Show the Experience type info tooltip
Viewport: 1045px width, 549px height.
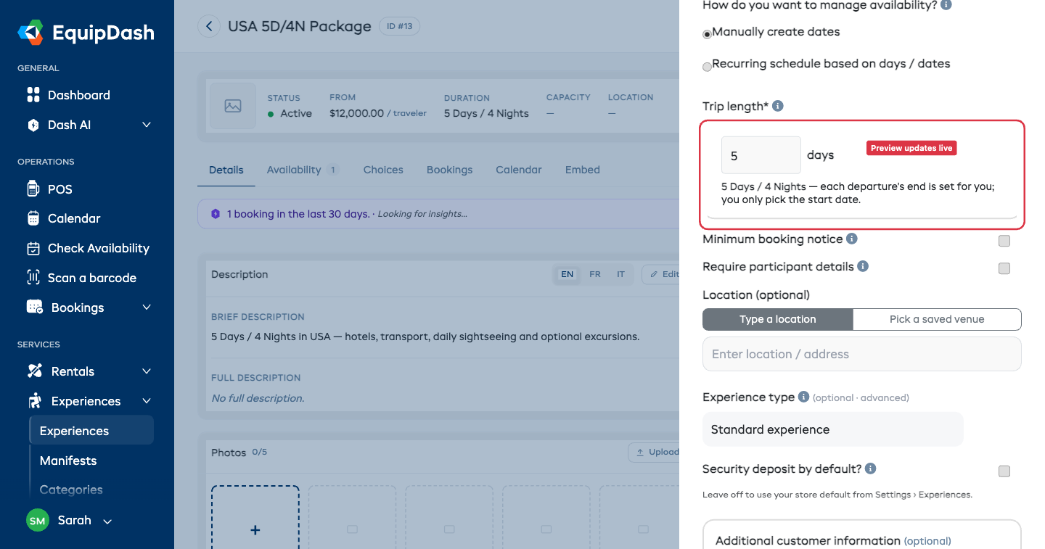point(803,397)
